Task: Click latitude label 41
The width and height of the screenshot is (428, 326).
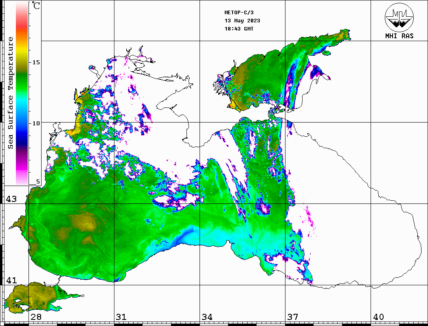Action: [x=11, y=280]
